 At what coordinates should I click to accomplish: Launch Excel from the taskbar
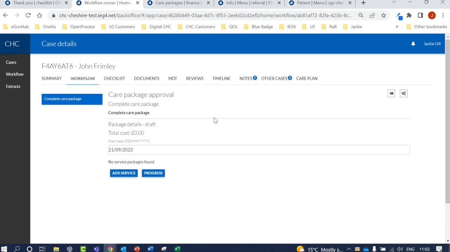(x=177, y=249)
